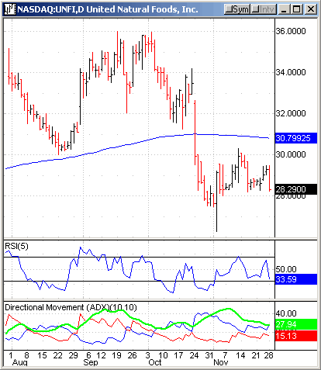
Task: Maximize the UNFI chart window
Action: [x=297, y=9]
